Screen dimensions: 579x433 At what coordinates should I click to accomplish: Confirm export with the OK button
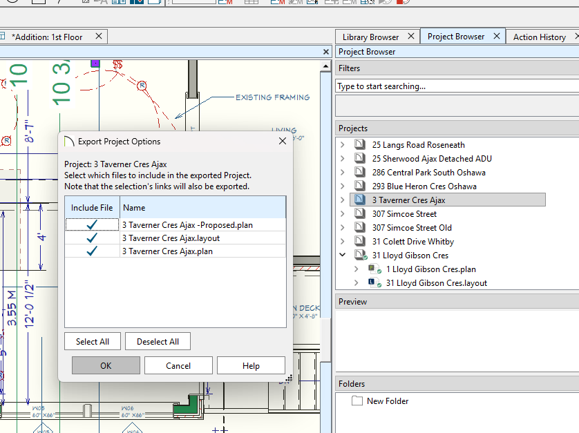106,365
